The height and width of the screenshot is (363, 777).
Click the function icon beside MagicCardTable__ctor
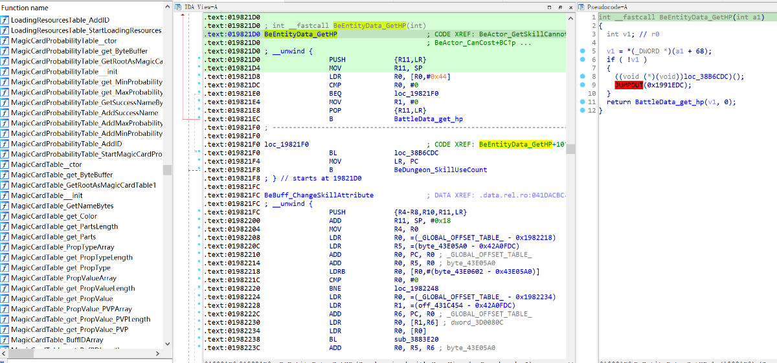[5, 165]
